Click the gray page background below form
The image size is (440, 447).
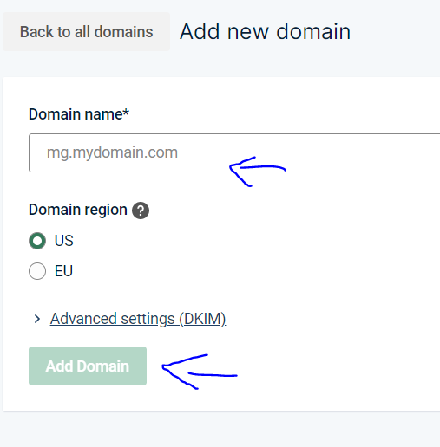[x=220, y=431]
